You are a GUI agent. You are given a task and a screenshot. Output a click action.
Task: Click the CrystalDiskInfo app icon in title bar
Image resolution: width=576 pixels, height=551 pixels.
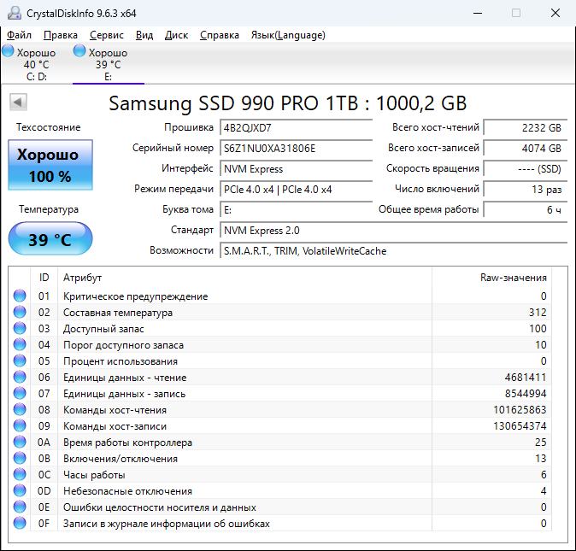(13, 14)
